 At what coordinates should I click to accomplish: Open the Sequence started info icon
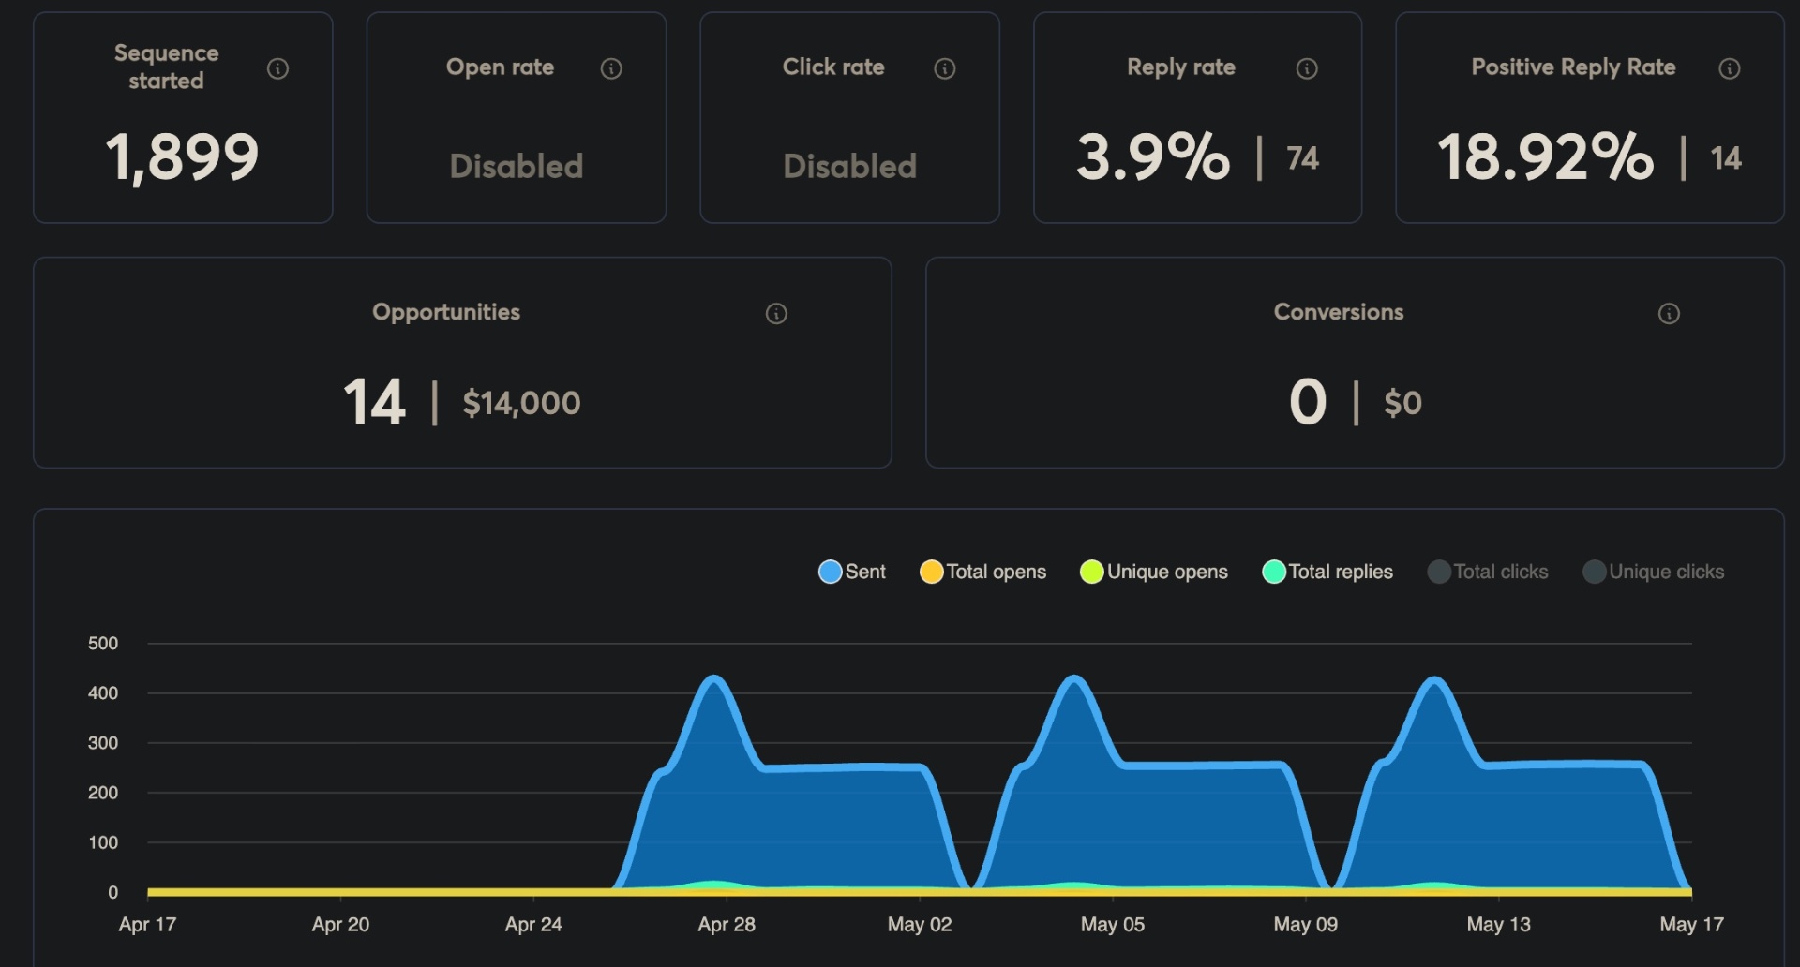(x=277, y=68)
